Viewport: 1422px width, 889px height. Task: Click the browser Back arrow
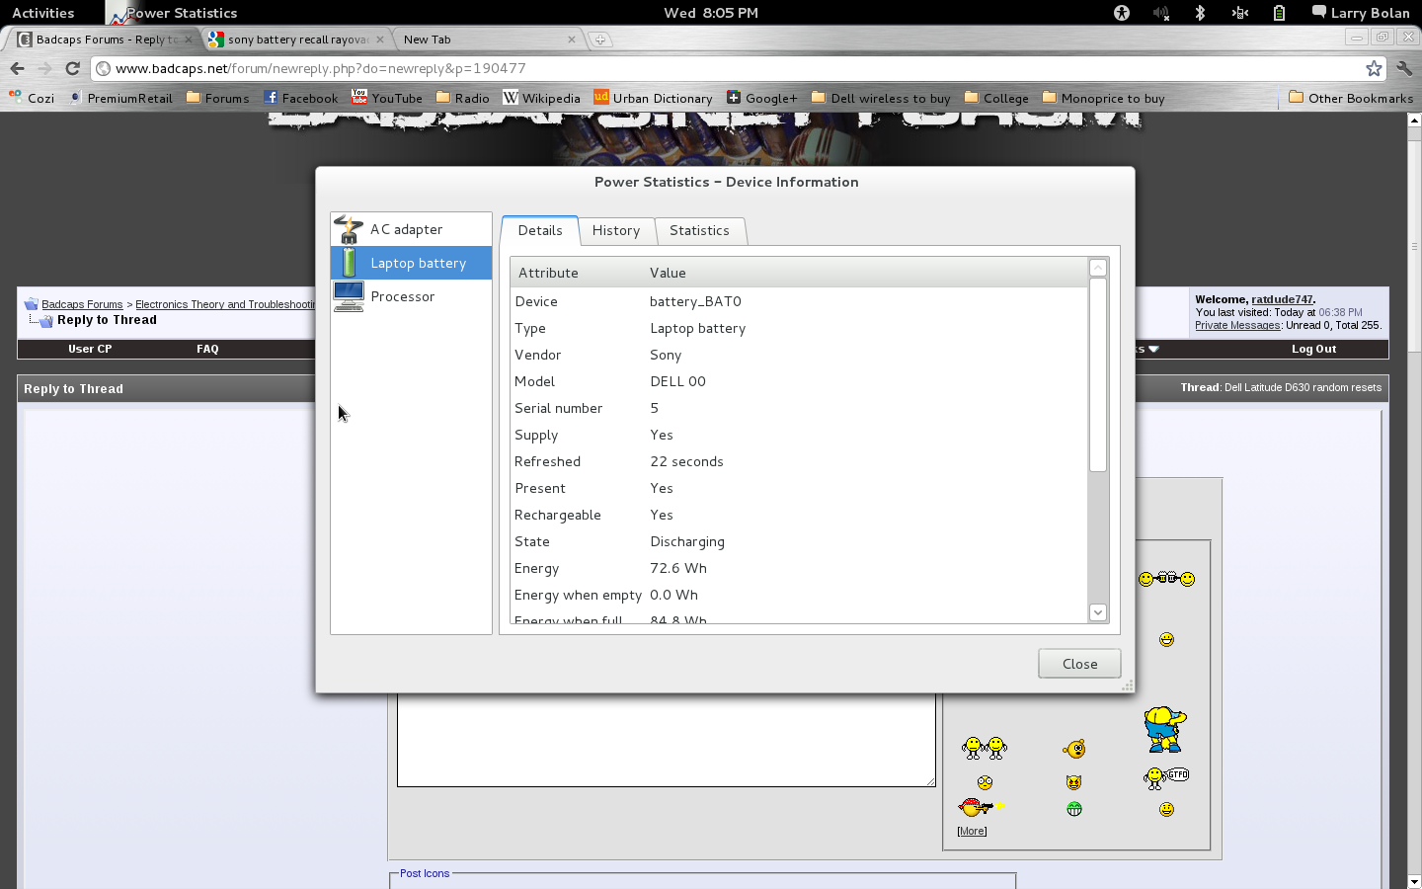pyautogui.click(x=17, y=68)
